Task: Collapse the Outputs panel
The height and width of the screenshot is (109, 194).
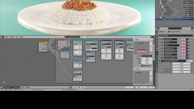Action: tap(134, 69)
